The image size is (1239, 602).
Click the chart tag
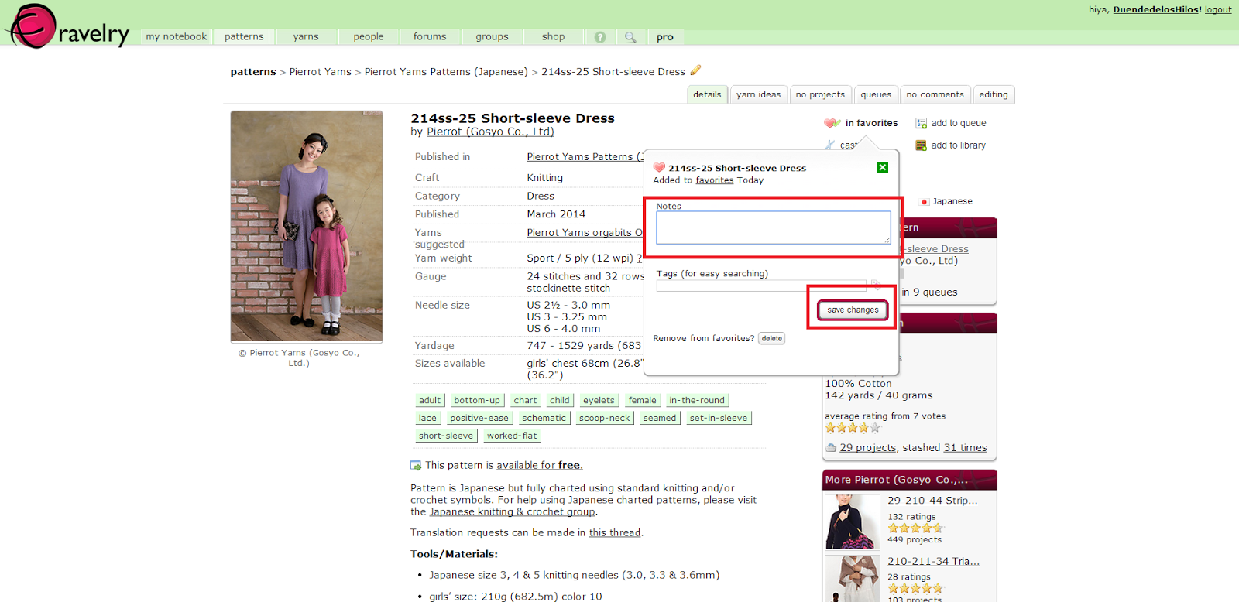tap(525, 400)
